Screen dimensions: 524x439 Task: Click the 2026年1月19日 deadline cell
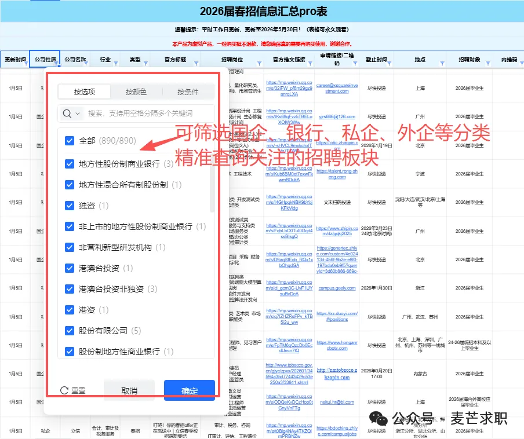376,145
